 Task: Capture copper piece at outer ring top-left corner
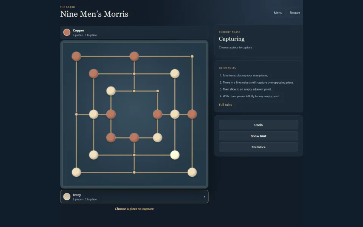pyautogui.click(x=76, y=56)
